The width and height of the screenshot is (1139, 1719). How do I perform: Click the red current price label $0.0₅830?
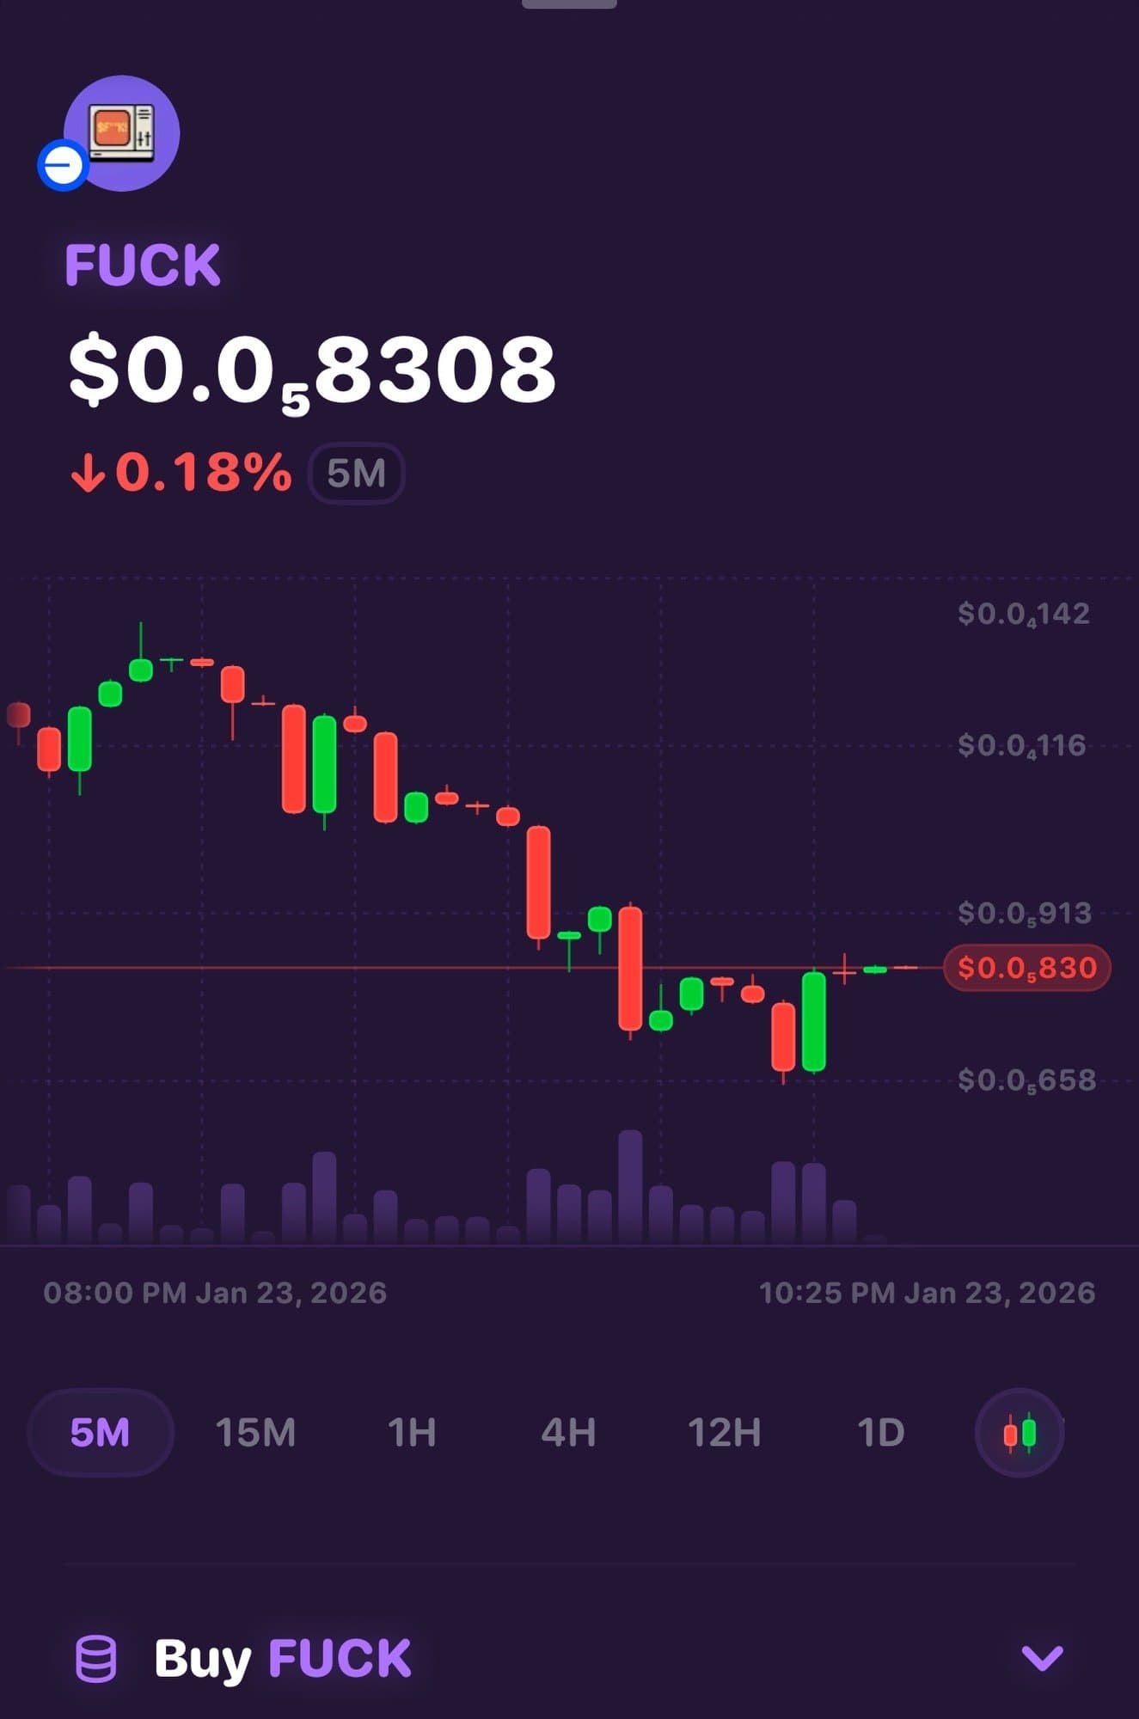tap(1026, 968)
